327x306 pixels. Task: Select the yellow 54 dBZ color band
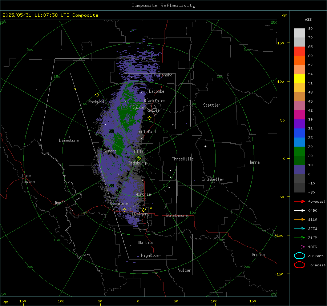coord(299,78)
